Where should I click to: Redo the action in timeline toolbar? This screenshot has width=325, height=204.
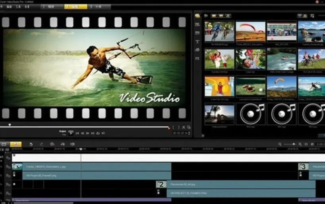pyautogui.click(x=41, y=144)
